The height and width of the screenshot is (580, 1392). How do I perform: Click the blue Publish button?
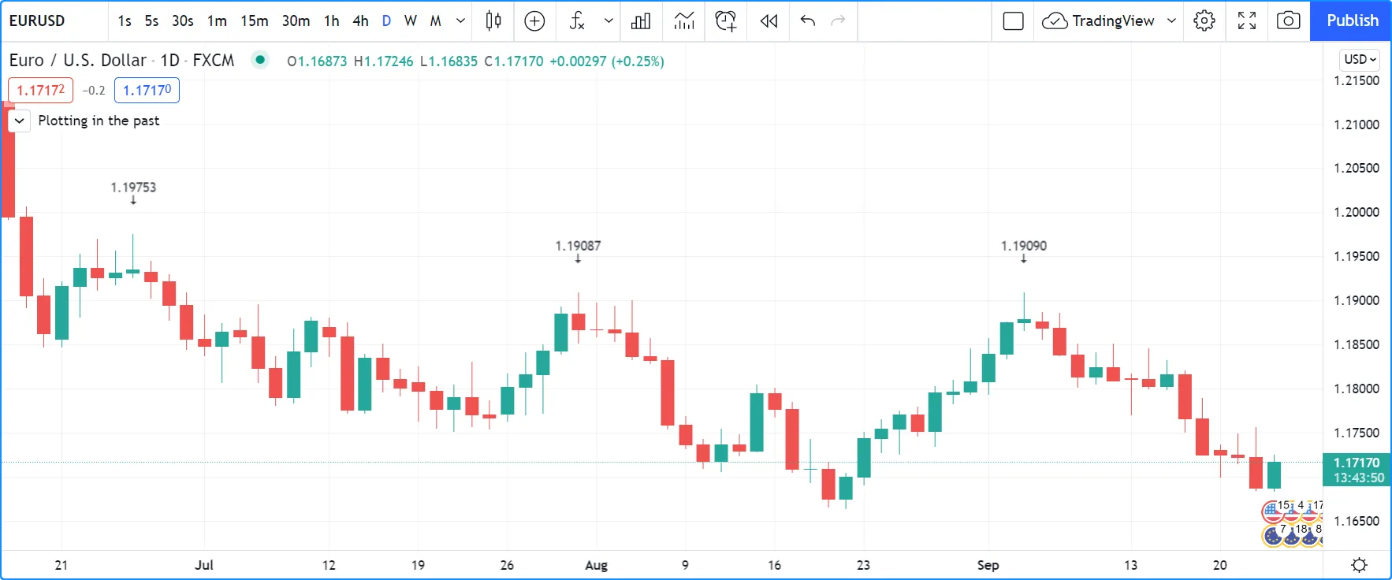point(1352,21)
